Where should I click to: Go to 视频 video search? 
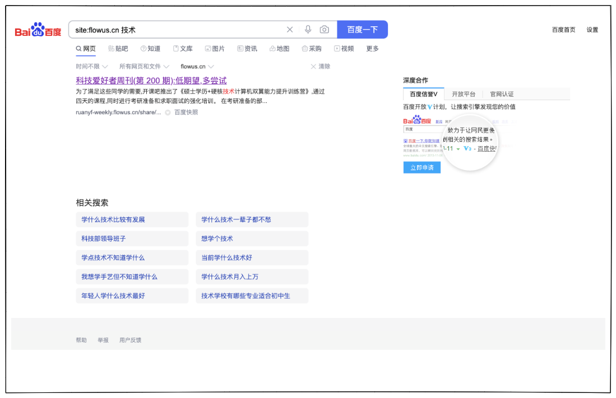[345, 49]
